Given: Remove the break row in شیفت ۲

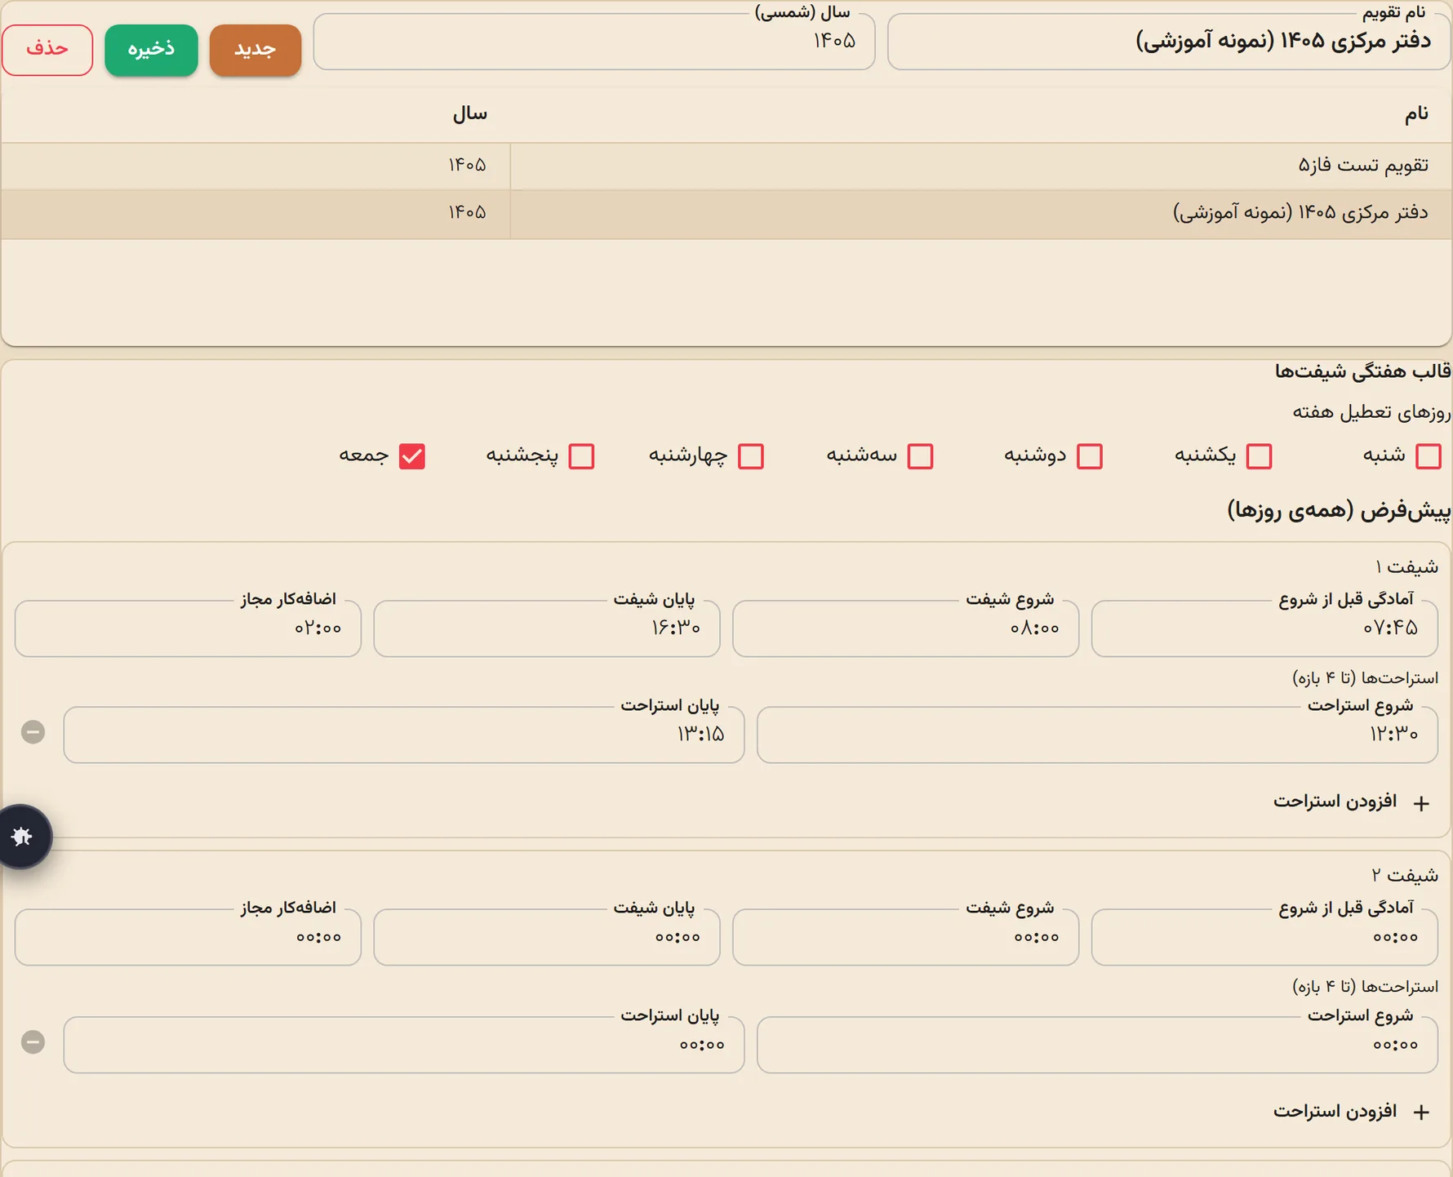Looking at the screenshot, I should click(x=33, y=1042).
